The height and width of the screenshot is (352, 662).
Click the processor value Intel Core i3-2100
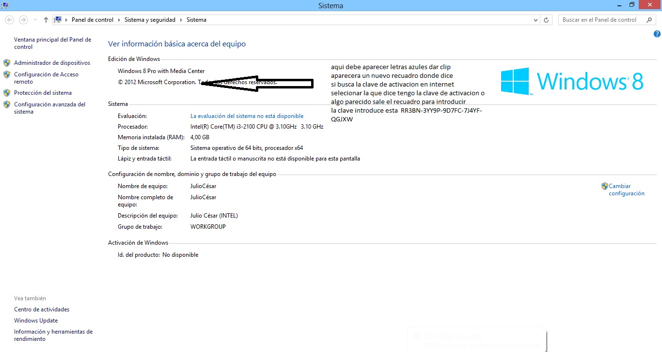[257, 127]
